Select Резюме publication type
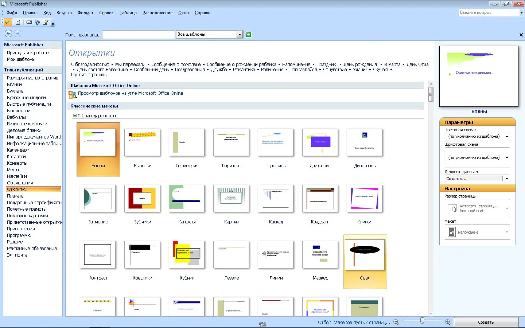 click(x=15, y=242)
